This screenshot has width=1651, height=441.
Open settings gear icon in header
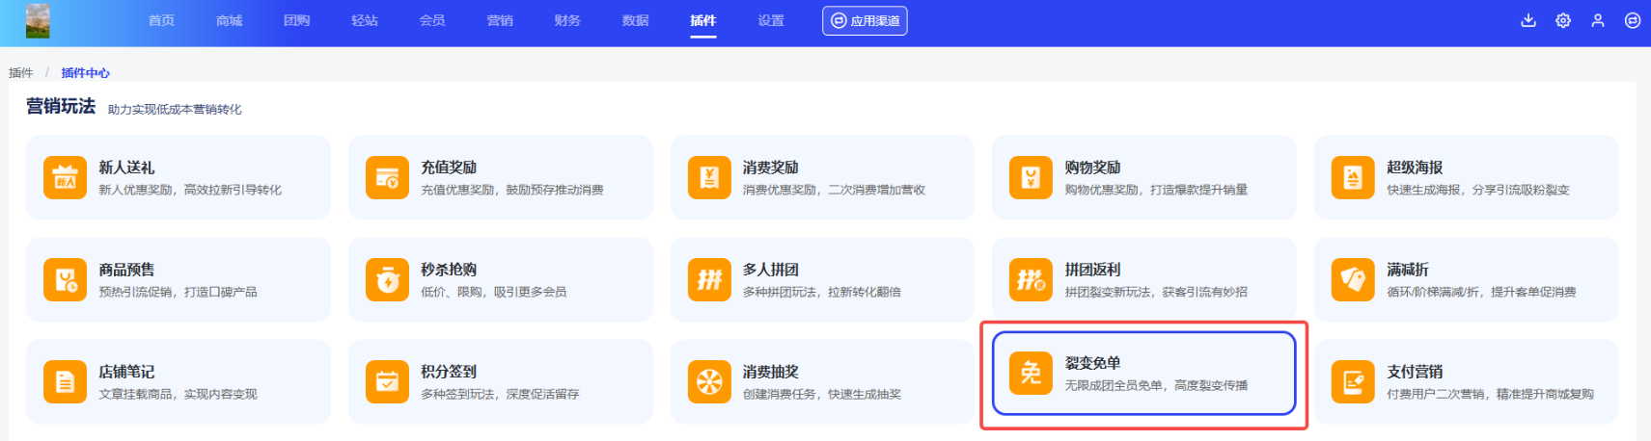[x=1563, y=20]
